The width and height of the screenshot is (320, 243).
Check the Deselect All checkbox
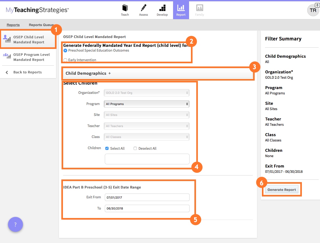click(135, 148)
